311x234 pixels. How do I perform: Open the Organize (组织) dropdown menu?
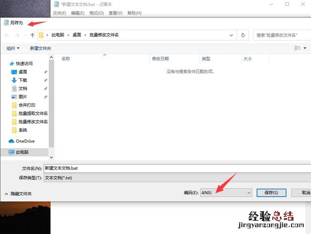(13, 49)
